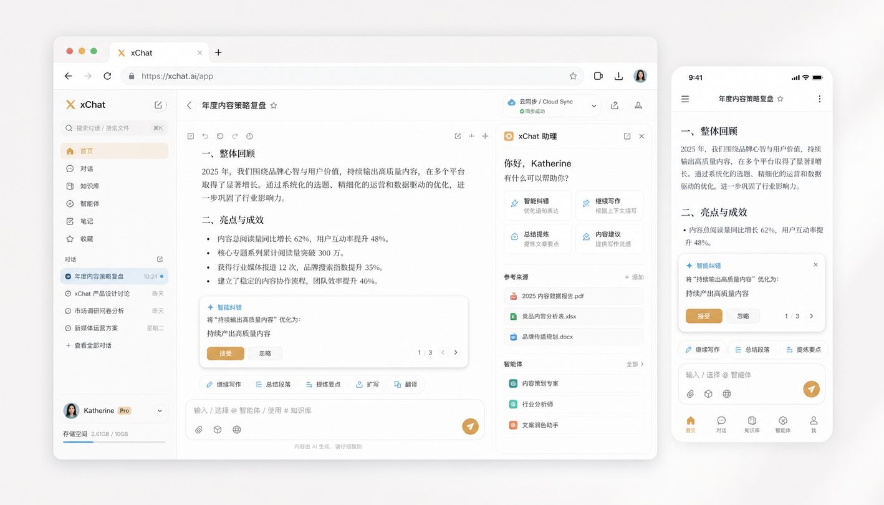
Task: Open xChat 助理 panel in a new window
Action: pos(627,136)
